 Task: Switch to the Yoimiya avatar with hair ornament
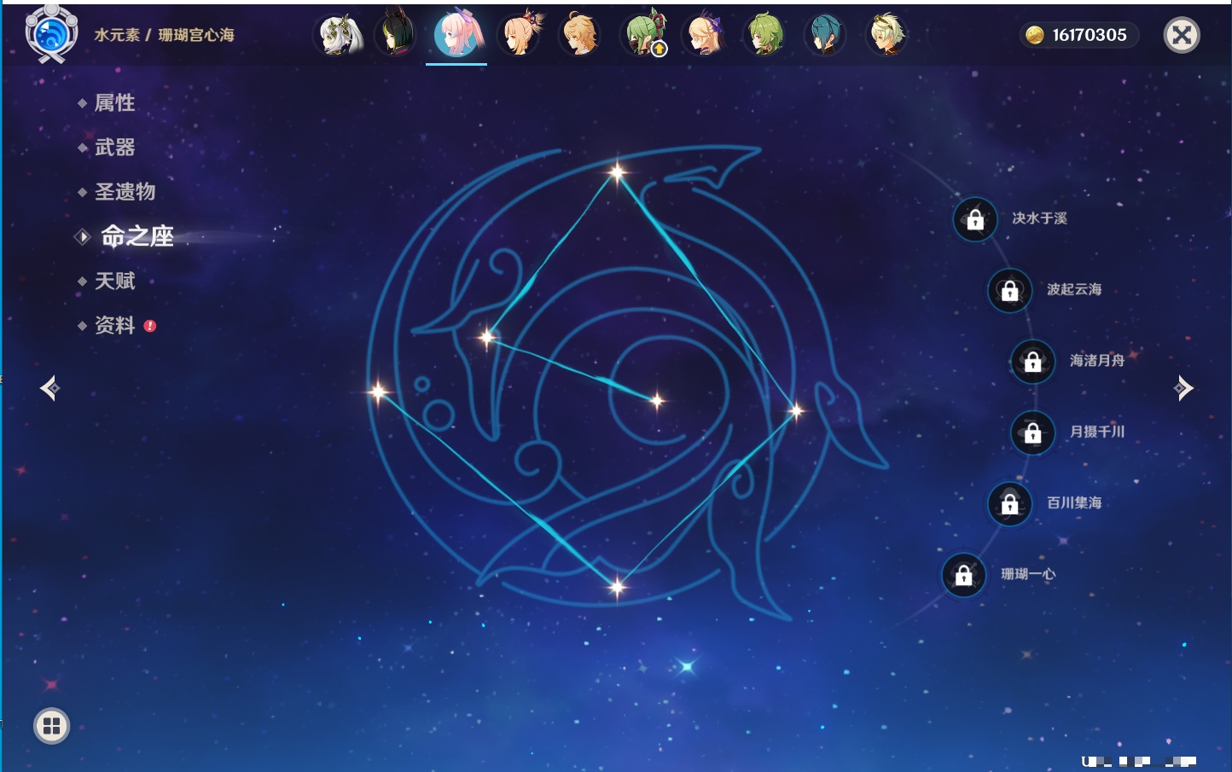click(x=520, y=33)
